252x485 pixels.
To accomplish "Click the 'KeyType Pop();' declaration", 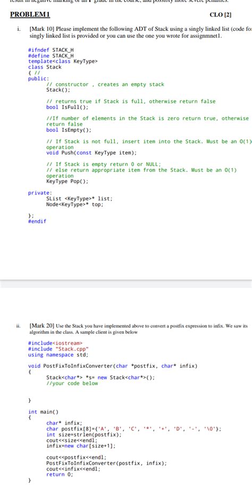I will (68, 182).
